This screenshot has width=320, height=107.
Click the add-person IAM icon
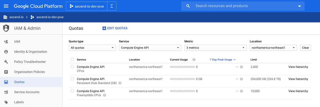pos(6,42)
